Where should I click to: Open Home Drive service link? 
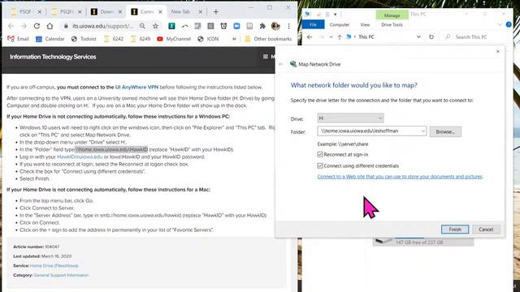54,265
